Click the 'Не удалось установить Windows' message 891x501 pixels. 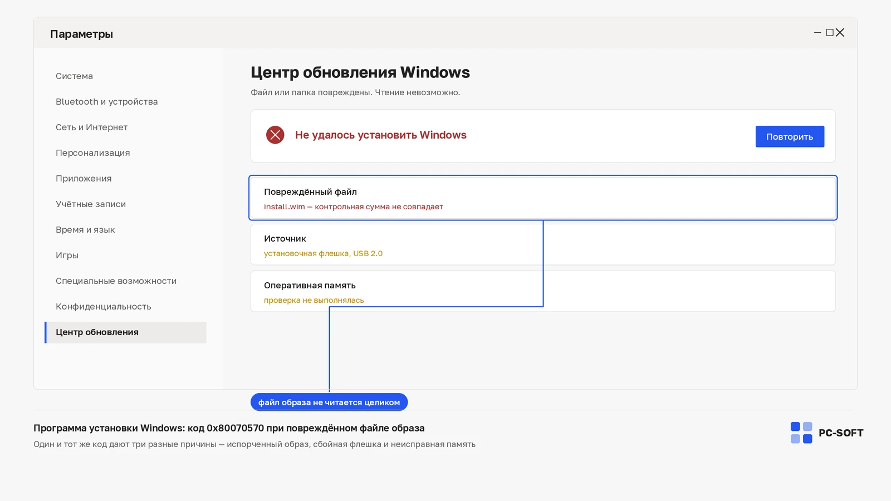click(x=381, y=135)
